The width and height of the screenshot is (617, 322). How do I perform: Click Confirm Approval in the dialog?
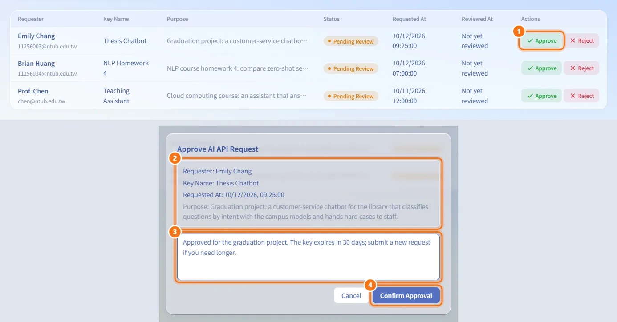click(406, 296)
